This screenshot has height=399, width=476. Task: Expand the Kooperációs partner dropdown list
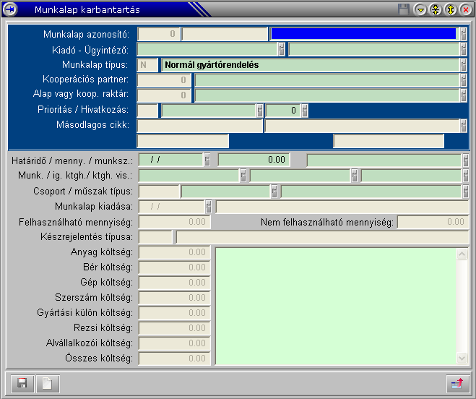coord(463,80)
